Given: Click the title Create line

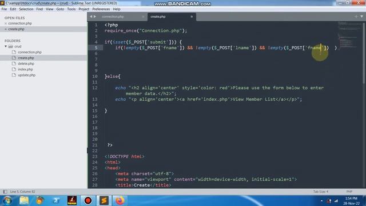Looking at the screenshot, I should click(143, 185).
